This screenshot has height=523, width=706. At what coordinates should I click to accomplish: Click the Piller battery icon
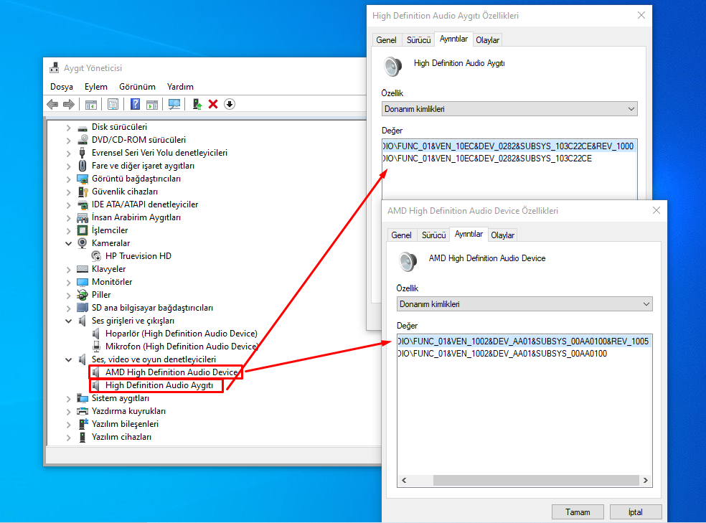pyautogui.click(x=83, y=295)
